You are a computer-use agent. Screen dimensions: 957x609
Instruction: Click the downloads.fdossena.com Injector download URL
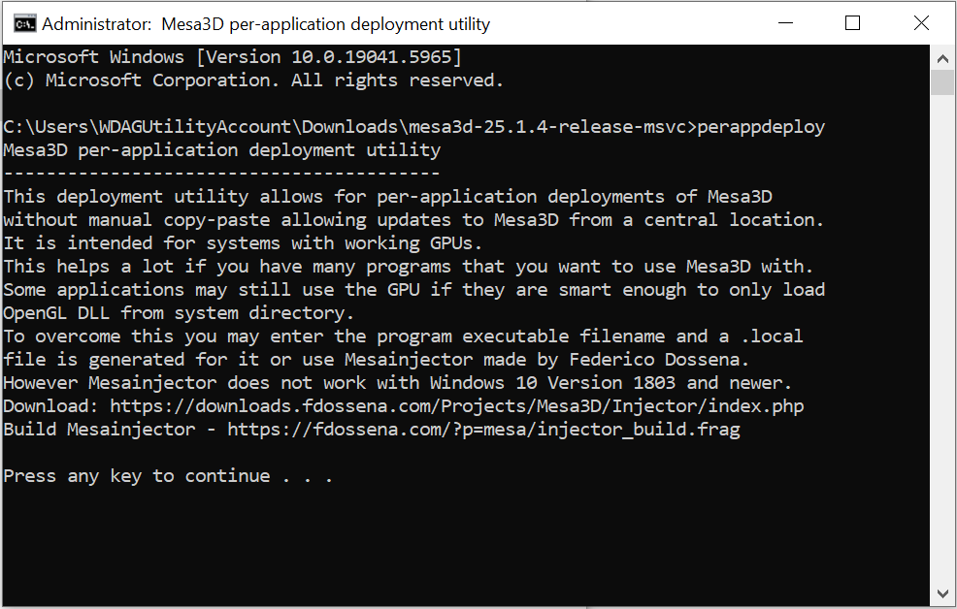pos(456,406)
